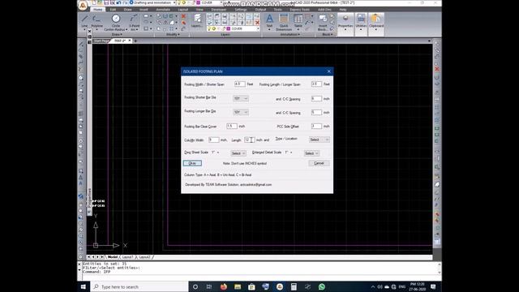Expand the Modify panel flyout
This screenshot has width=519, height=292.
click(x=173, y=34)
